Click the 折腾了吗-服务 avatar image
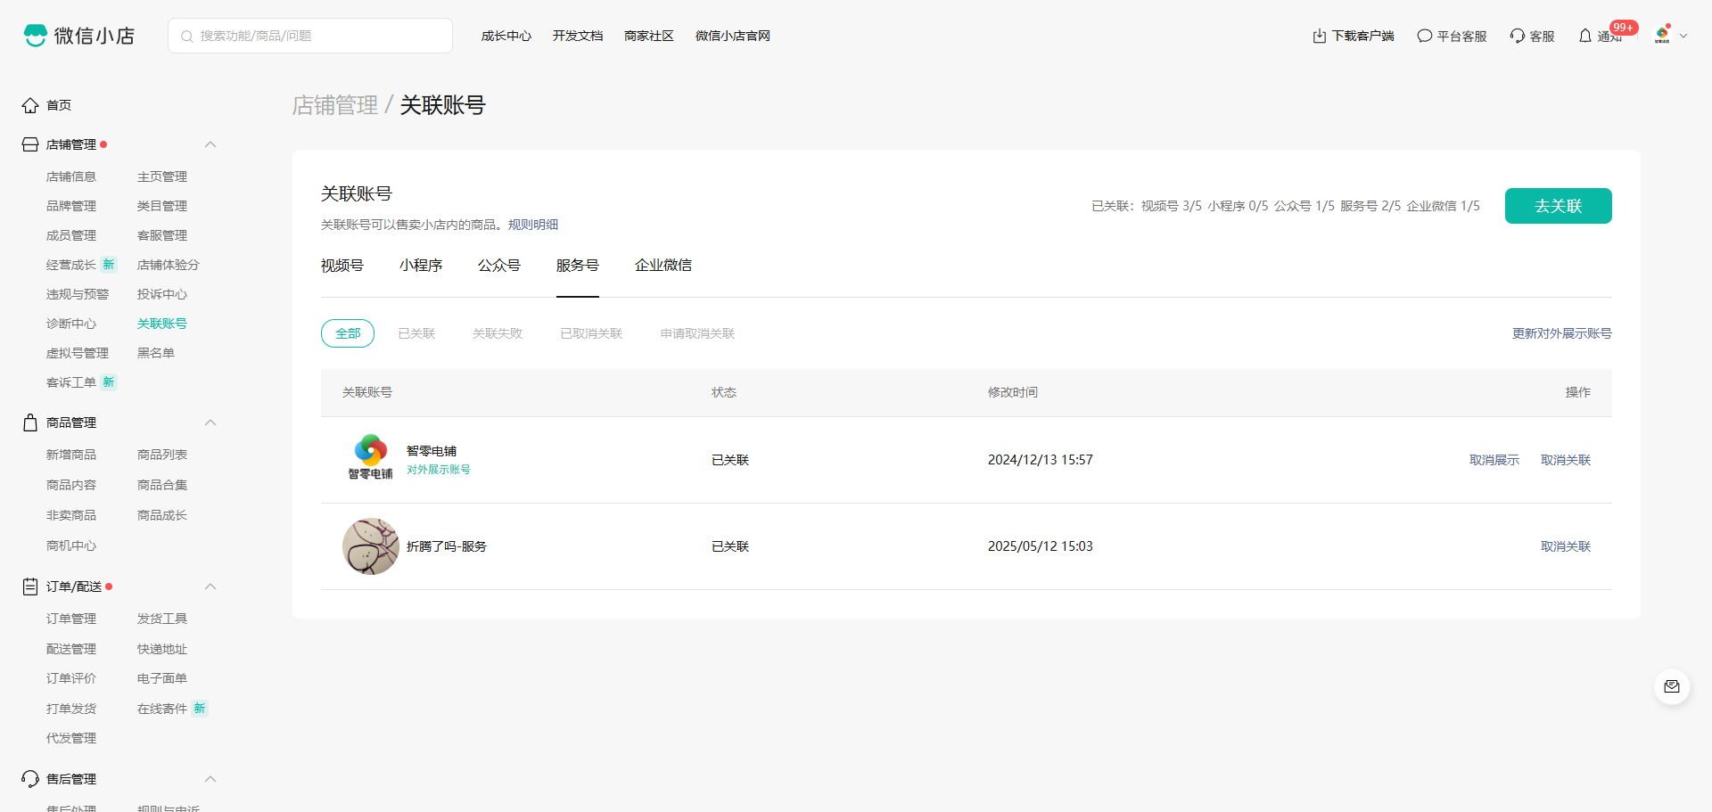The height and width of the screenshot is (812, 1712). (371, 546)
